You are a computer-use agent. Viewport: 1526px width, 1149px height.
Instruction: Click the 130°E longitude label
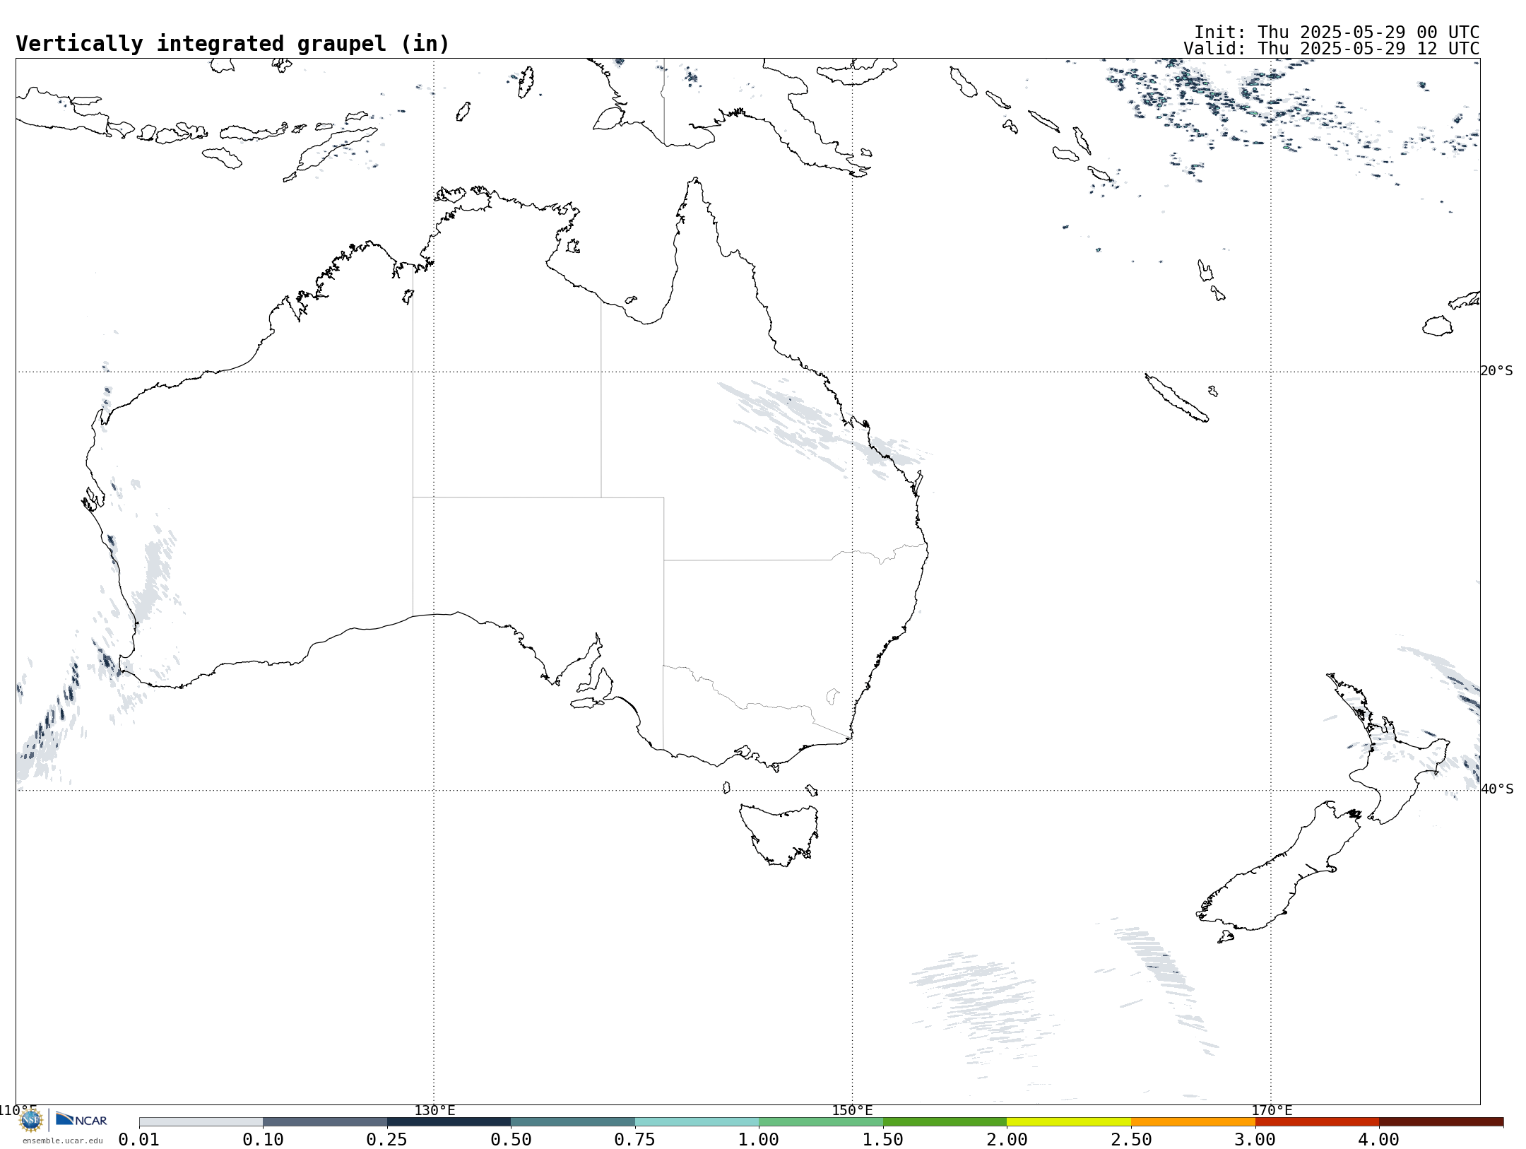click(434, 1111)
